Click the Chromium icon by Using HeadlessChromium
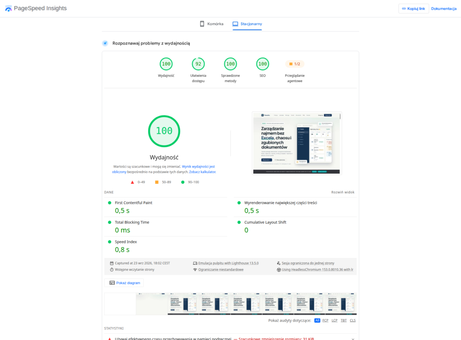The width and height of the screenshot is (461, 340). (279, 269)
